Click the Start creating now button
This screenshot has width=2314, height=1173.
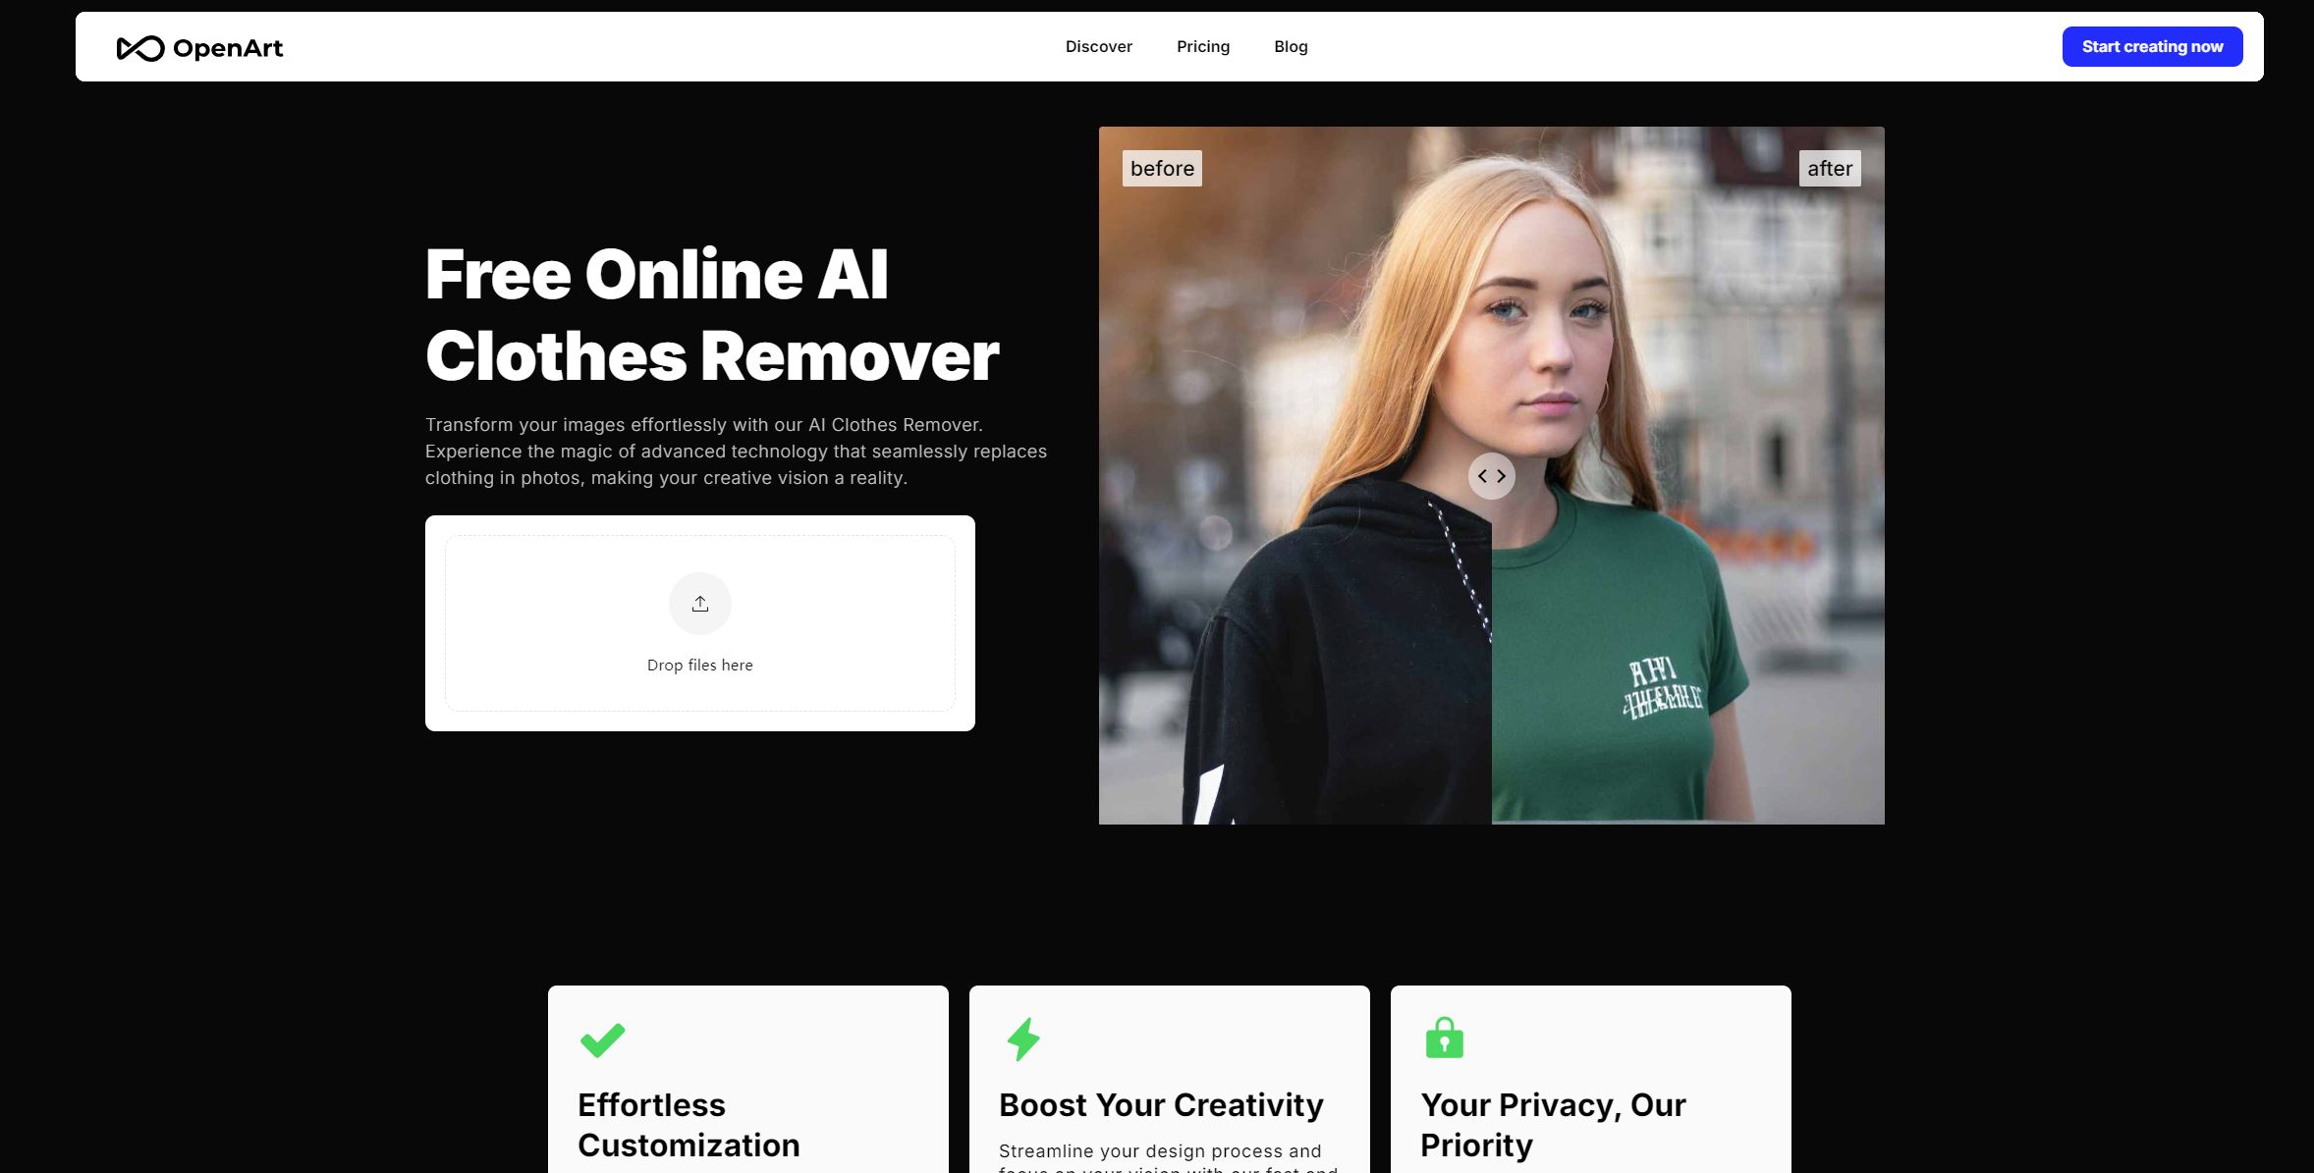[2152, 46]
